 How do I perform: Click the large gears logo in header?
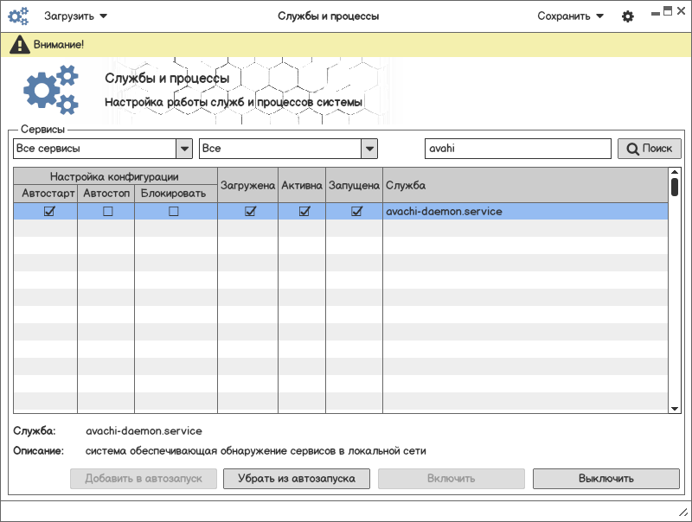point(50,91)
